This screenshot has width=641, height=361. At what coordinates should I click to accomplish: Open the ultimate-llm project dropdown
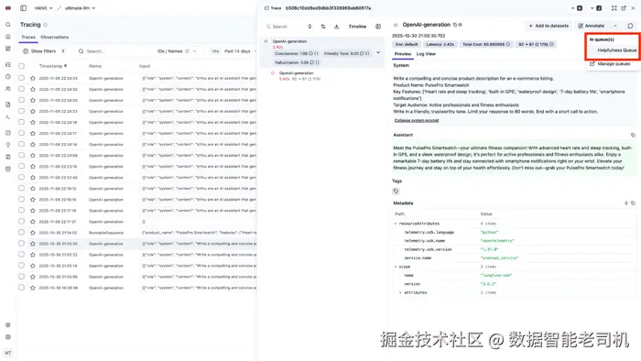pos(81,7)
